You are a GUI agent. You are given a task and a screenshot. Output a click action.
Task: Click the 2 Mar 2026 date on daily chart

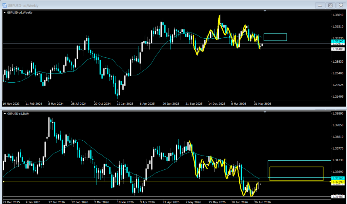pyautogui.click(x=102, y=202)
